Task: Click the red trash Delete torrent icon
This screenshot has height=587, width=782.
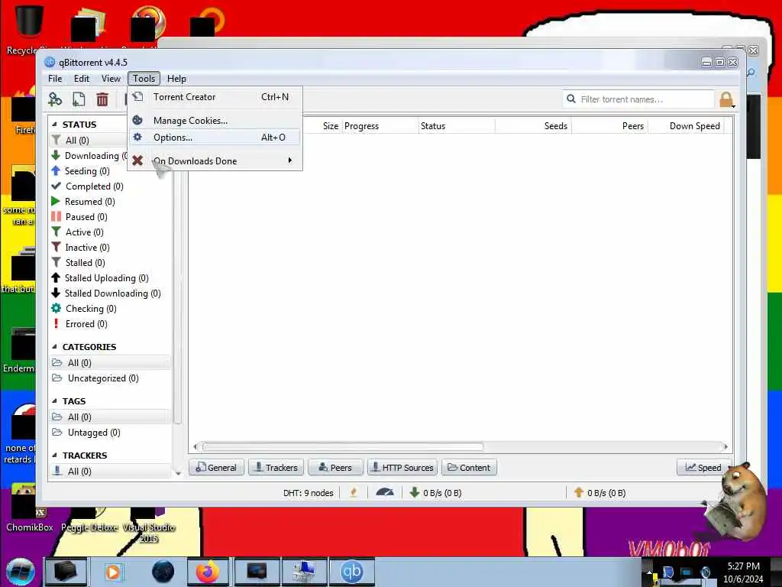Action: (x=102, y=99)
